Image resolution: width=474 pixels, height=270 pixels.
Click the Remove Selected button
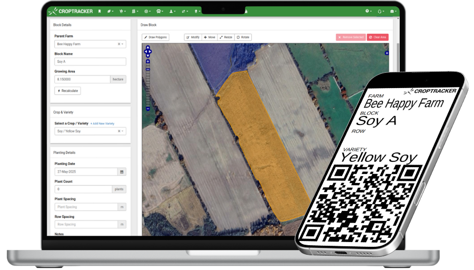tap(351, 37)
